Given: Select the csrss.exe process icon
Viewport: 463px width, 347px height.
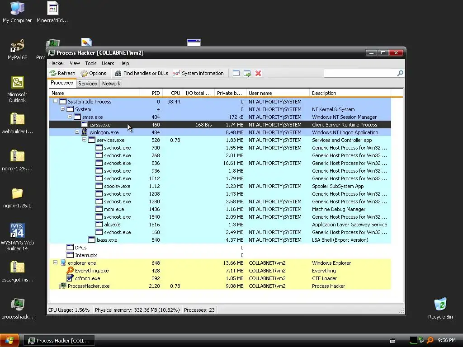Looking at the screenshot, I should click(85, 125).
